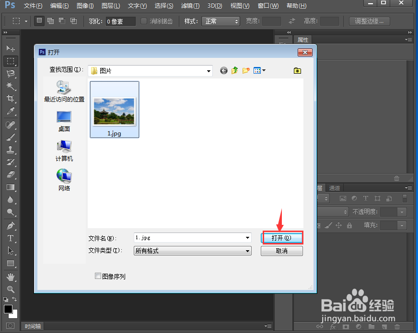The image size is (418, 333).
Task: Go to 计算机 in dialog sidebar
Action: coord(64,151)
